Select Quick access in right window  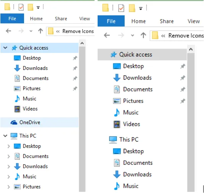(142, 55)
